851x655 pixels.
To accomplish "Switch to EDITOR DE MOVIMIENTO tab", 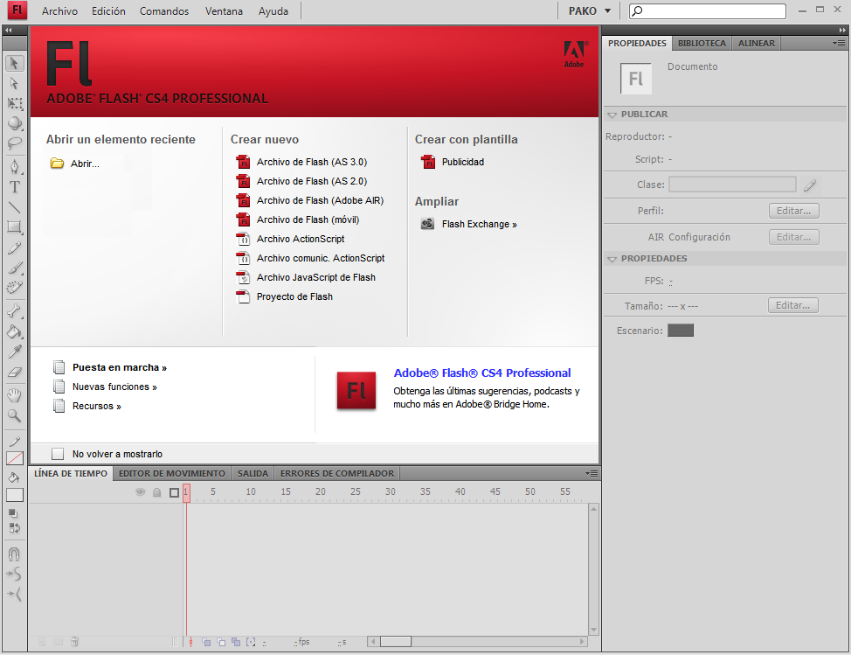I will coord(171,474).
